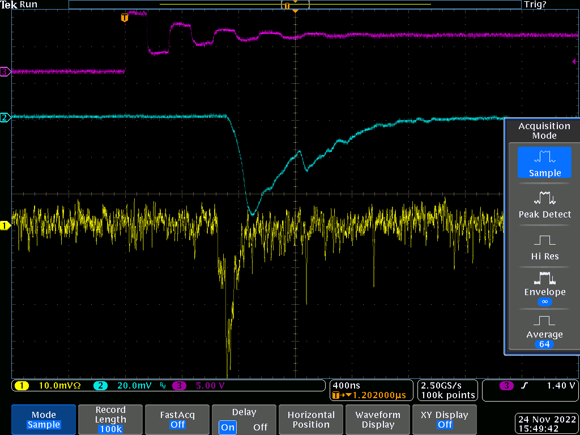Toggle XY Display Off setting

point(445,420)
